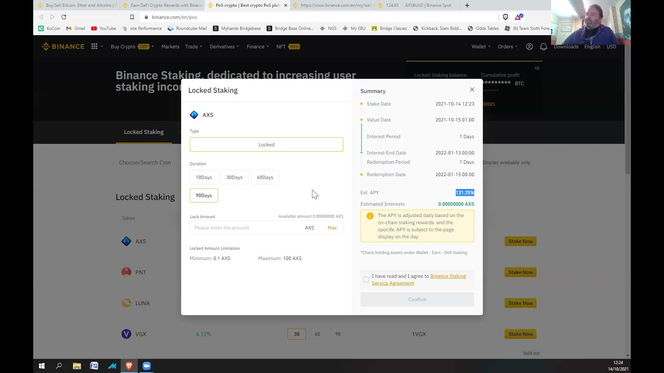Open the notifications bell
Viewport: 664px width, 373px height.
544,47
